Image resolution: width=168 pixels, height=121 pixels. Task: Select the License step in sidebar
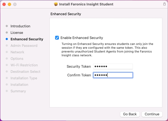17,33
